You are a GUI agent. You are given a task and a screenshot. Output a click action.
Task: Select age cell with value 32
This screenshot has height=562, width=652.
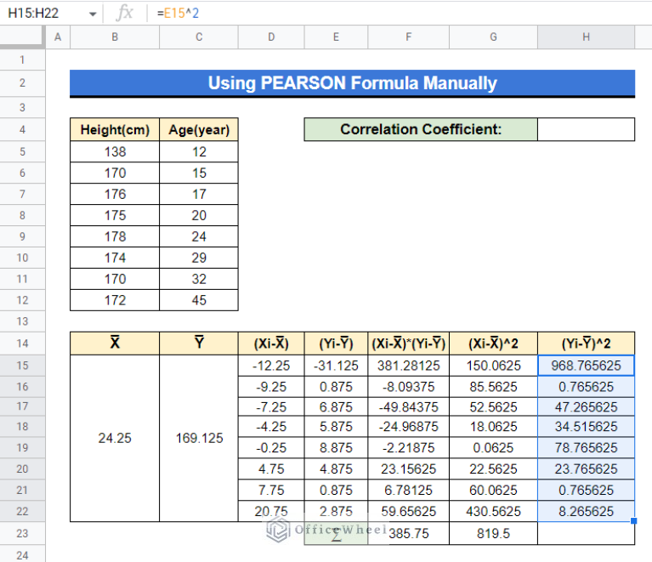click(199, 279)
